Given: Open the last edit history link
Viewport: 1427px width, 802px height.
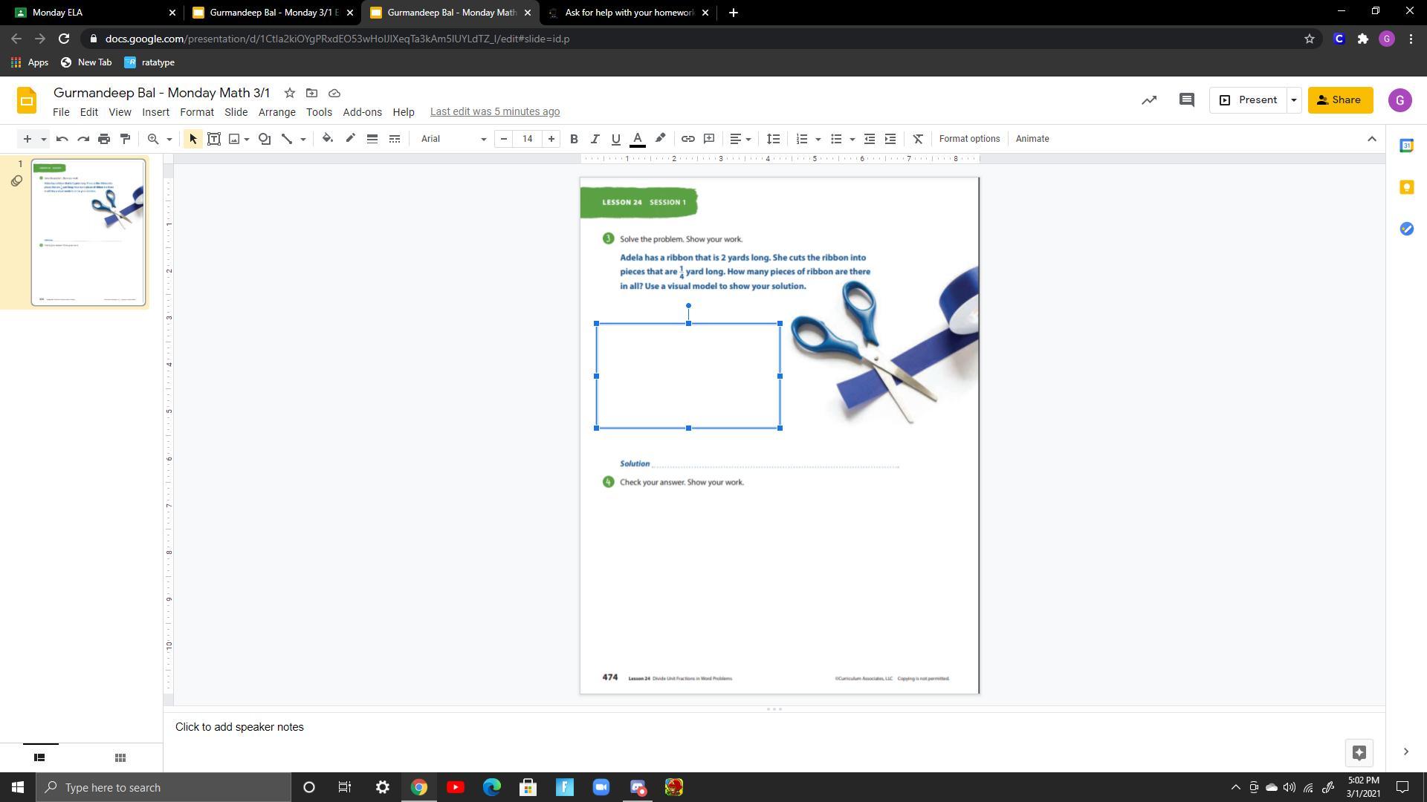Looking at the screenshot, I should pyautogui.click(x=495, y=112).
